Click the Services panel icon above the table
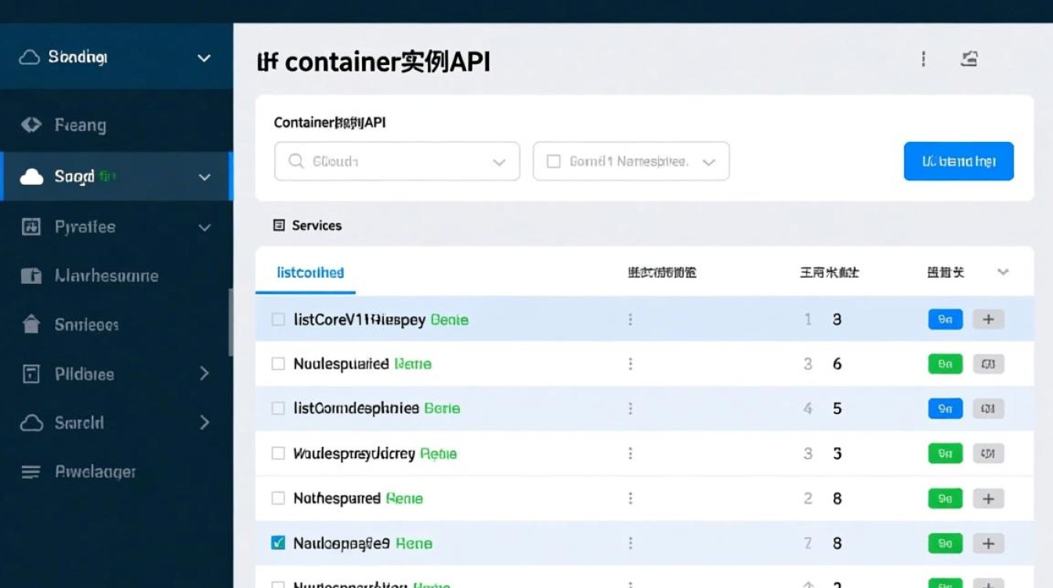 (x=280, y=225)
